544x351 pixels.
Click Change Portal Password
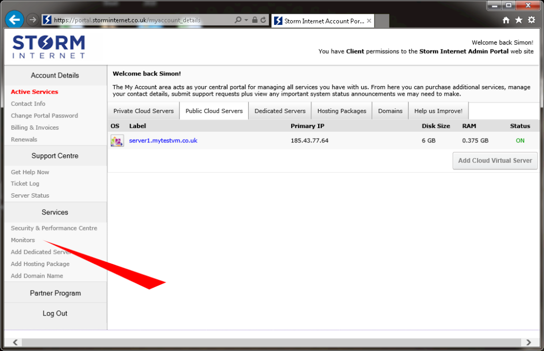point(45,116)
